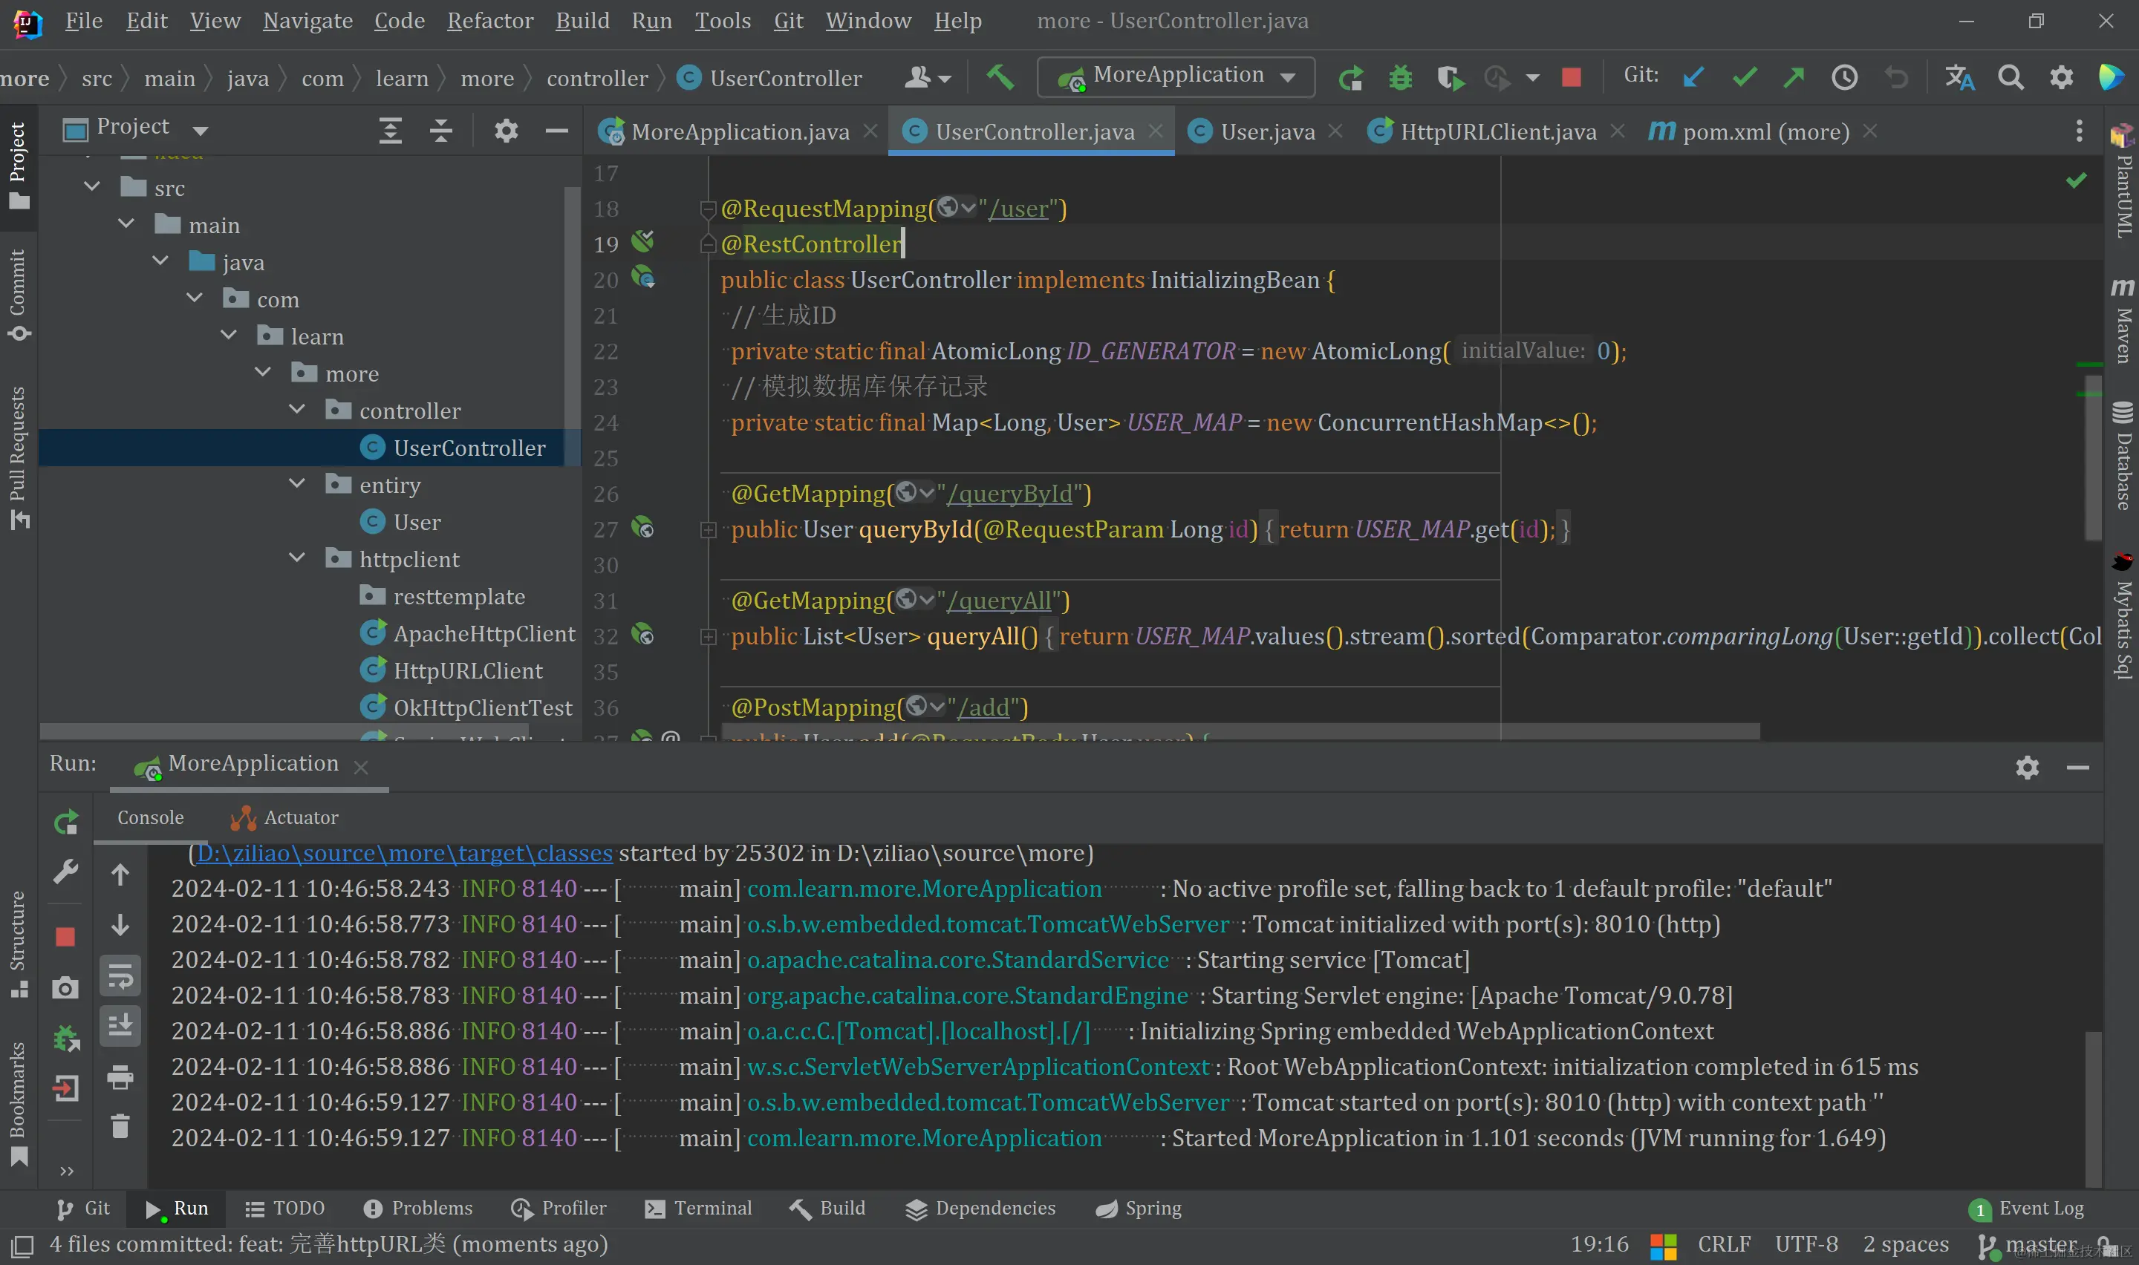Toggle Maven tool window on right

point(2122,320)
